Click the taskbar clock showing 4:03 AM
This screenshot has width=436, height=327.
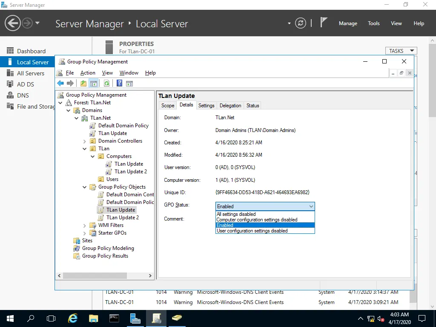pyautogui.click(x=399, y=318)
